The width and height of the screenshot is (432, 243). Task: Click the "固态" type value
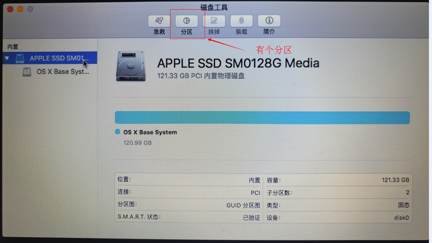click(x=404, y=205)
